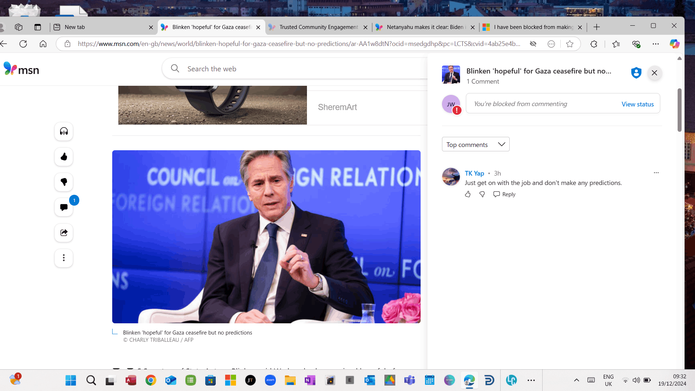Reply to TK Yap's comment
The height and width of the screenshot is (391, 695).
[x=504, y=194]
